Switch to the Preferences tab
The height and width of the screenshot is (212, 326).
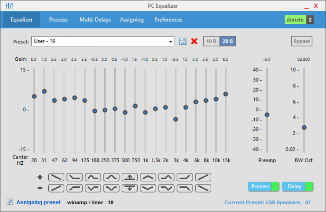(x=168, y=20)
